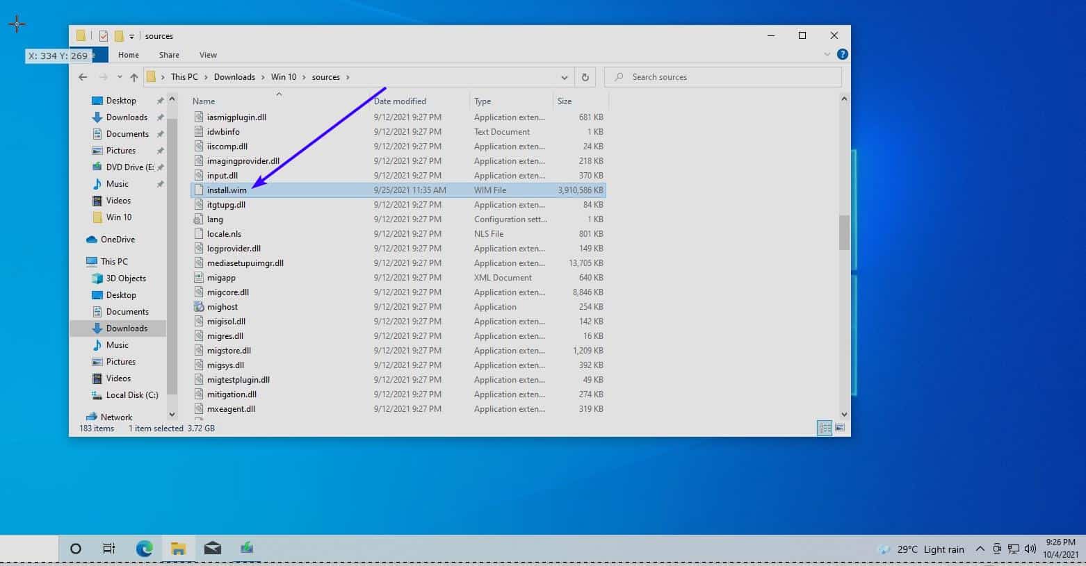Show hidden system tray icons

980,549
